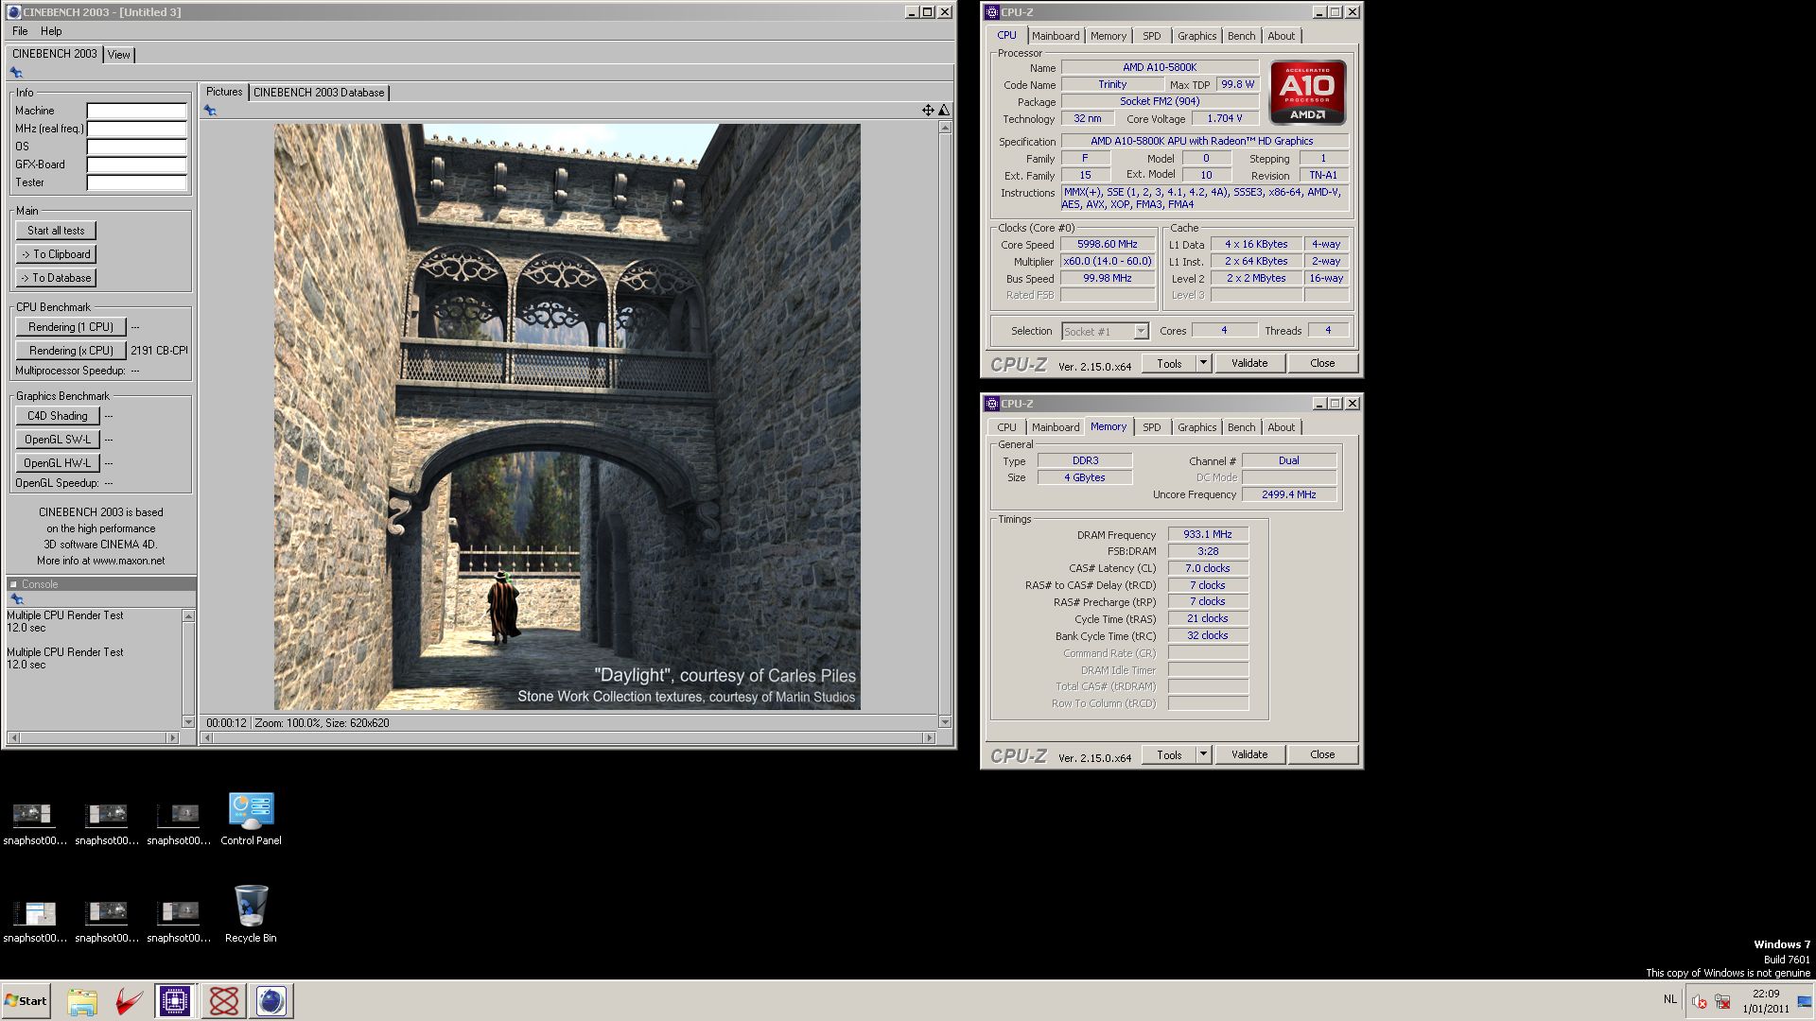Image resolution: width=1816 pixels, height=1021 pixels.
Task: Click the To Clipboard button
Action: [56, 254]
